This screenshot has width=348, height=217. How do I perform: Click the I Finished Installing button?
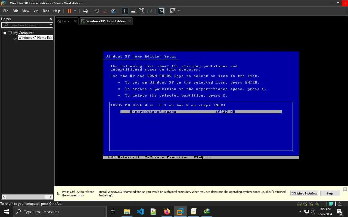point(304,193)
